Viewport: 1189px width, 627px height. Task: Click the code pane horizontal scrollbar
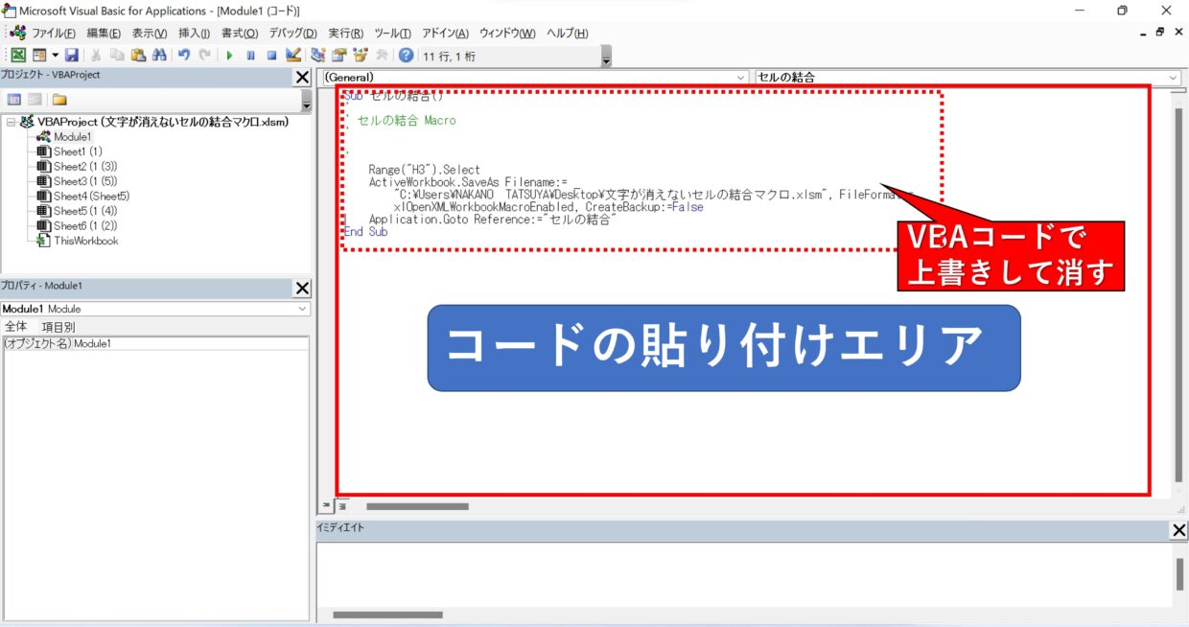[417, 506]
